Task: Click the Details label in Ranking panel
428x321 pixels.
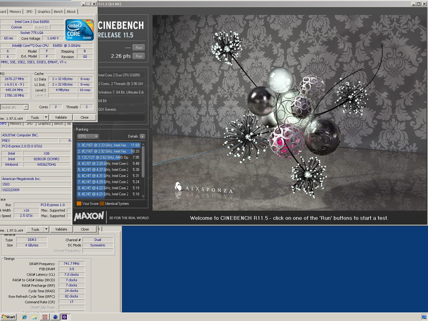Action: [133, 136]
